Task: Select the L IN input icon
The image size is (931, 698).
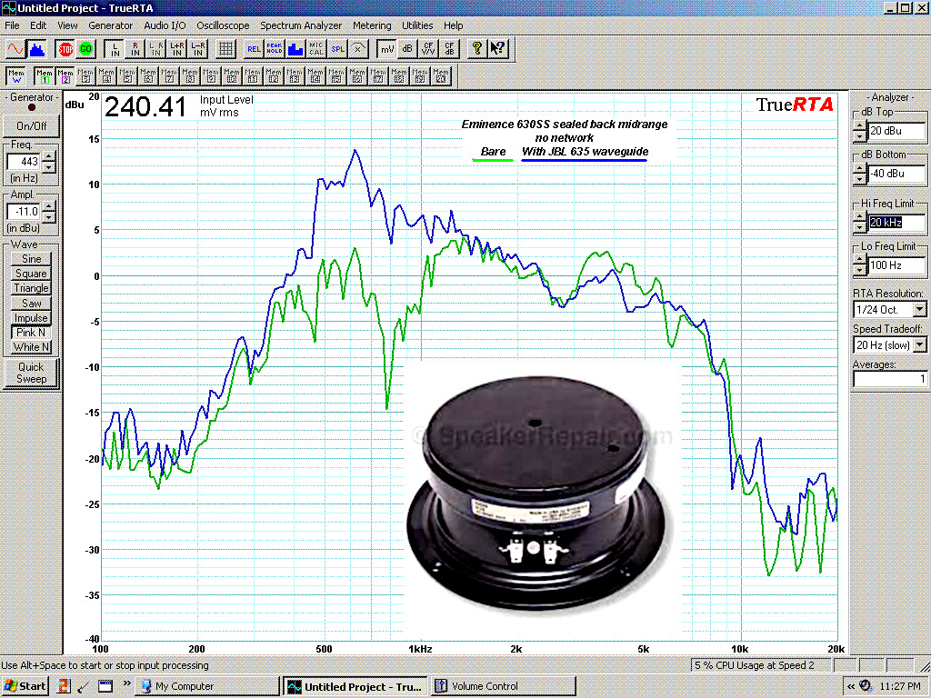Action: (115, 49)
